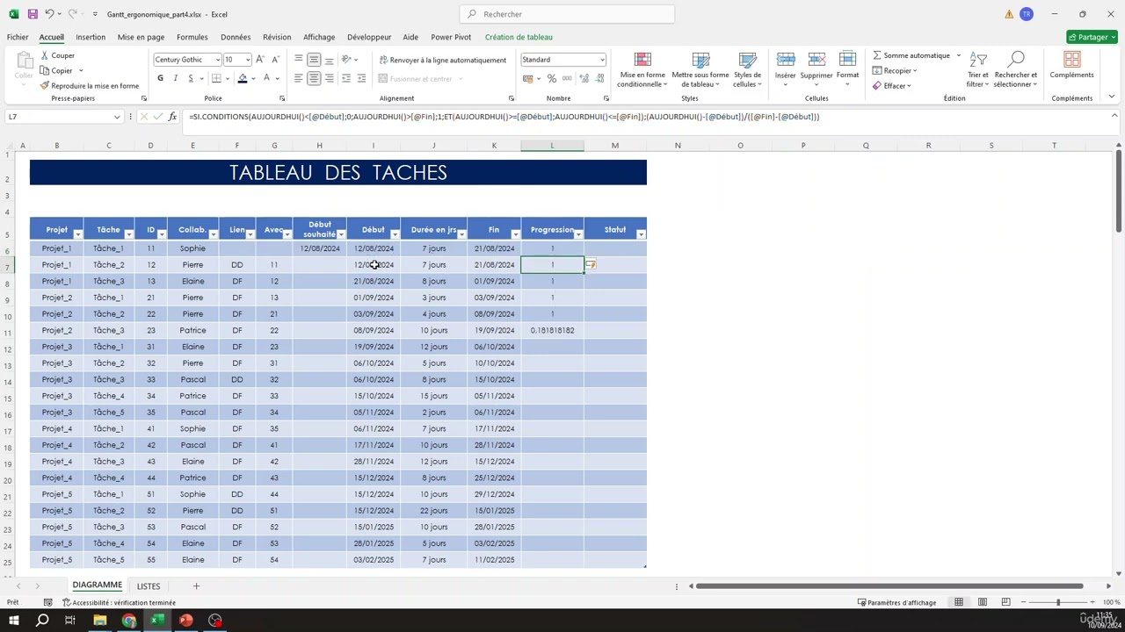Viewport: 1125px width, 632px height.
Task: Apply percent style format
Action: tap(552, 79)
